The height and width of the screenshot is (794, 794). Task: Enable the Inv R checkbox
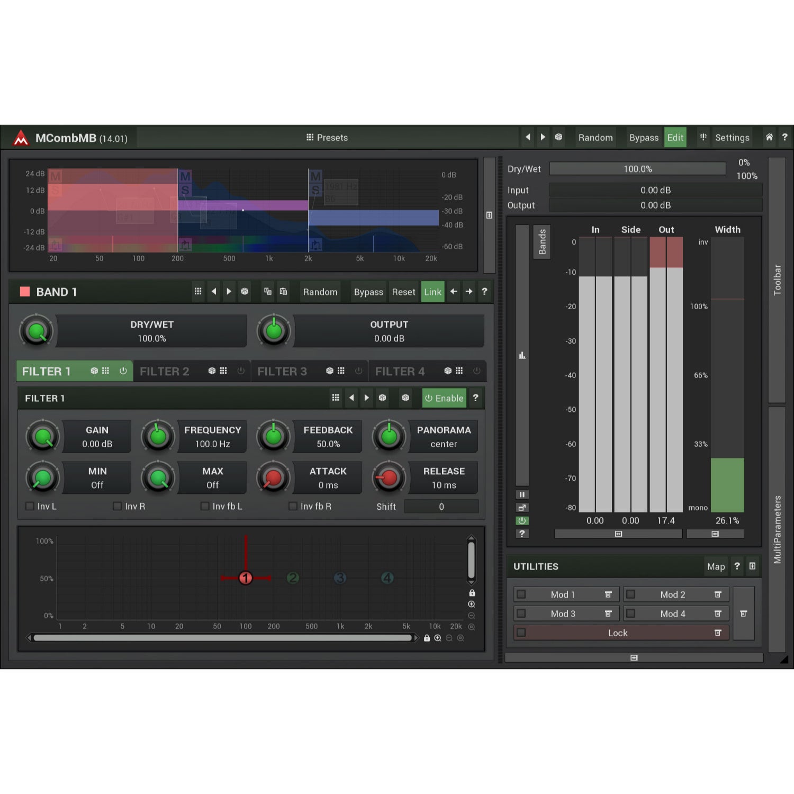[x=118, y=507]
